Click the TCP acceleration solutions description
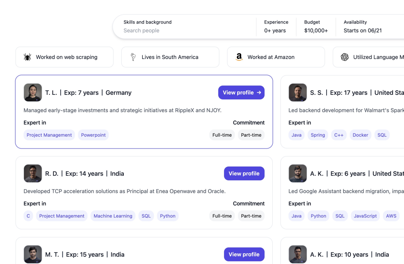The height and width of the screenshot is (264, 404). coord(125,191)
